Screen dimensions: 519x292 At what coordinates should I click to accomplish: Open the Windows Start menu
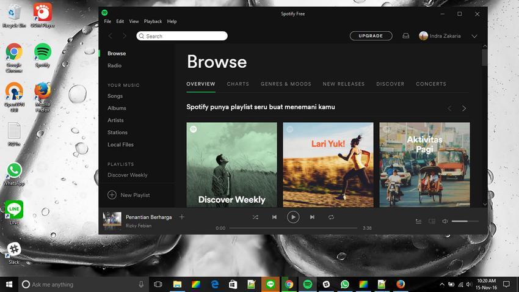click(x=9, y=285)
